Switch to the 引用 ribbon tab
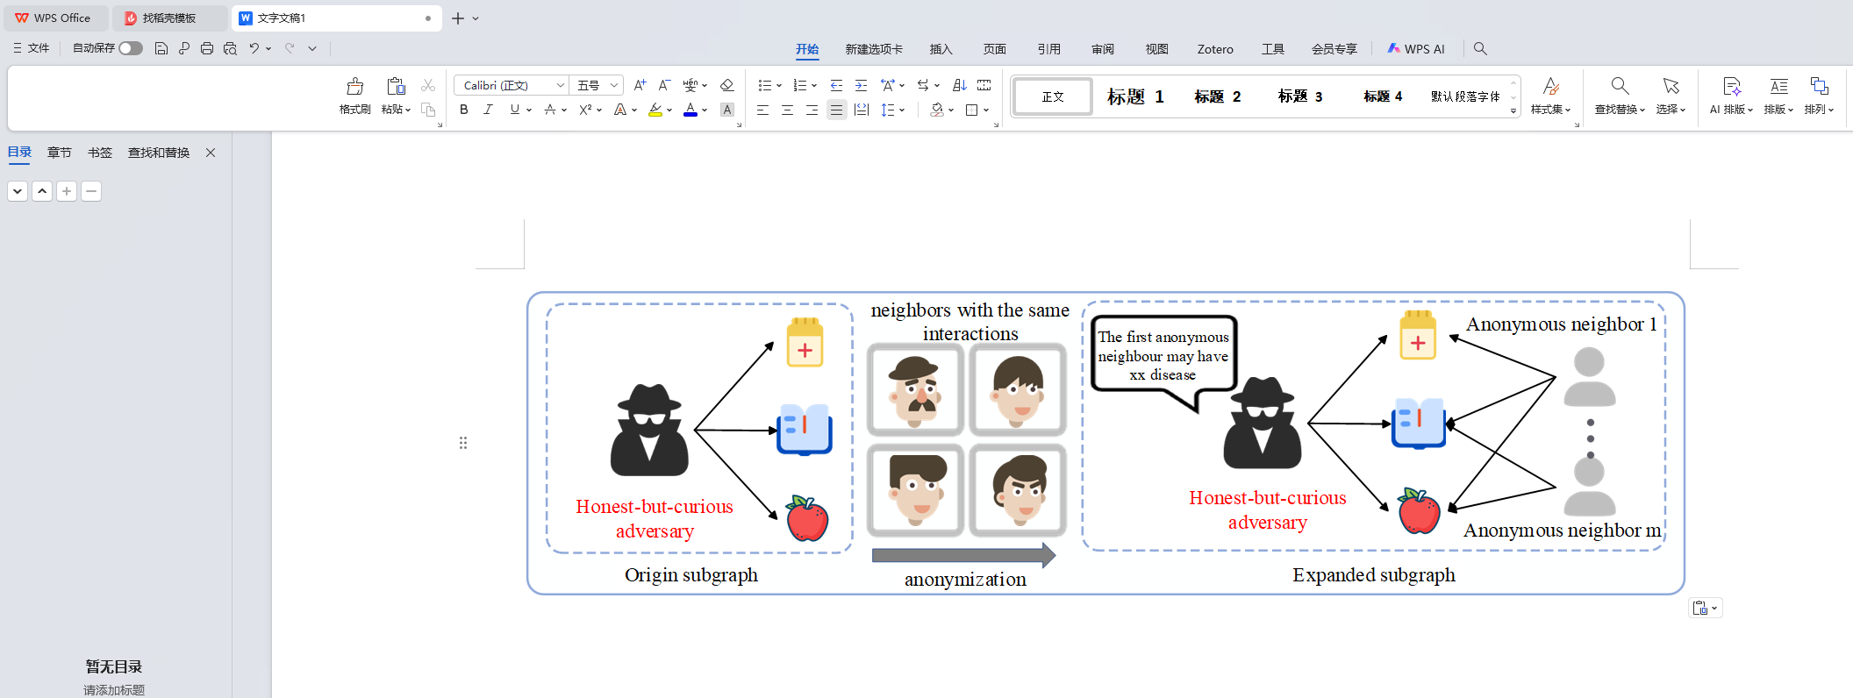 point(1049,49)
